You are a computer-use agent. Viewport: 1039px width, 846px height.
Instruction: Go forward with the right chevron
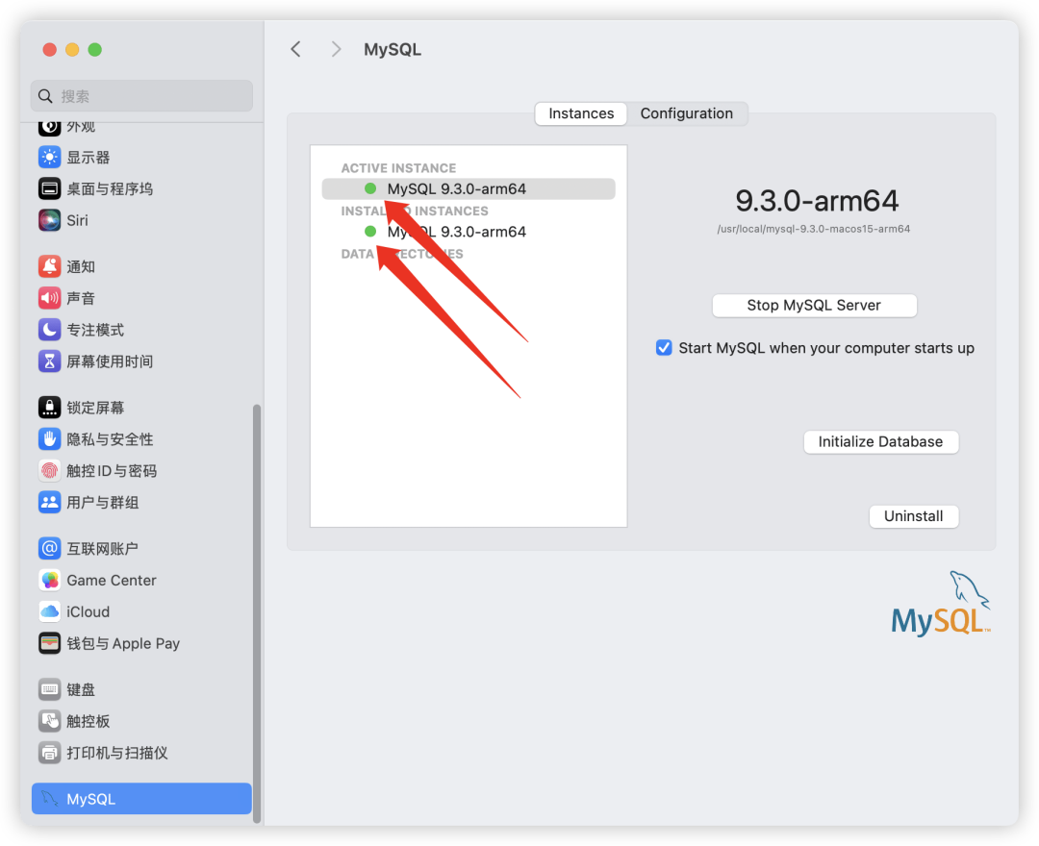point(336,49)
